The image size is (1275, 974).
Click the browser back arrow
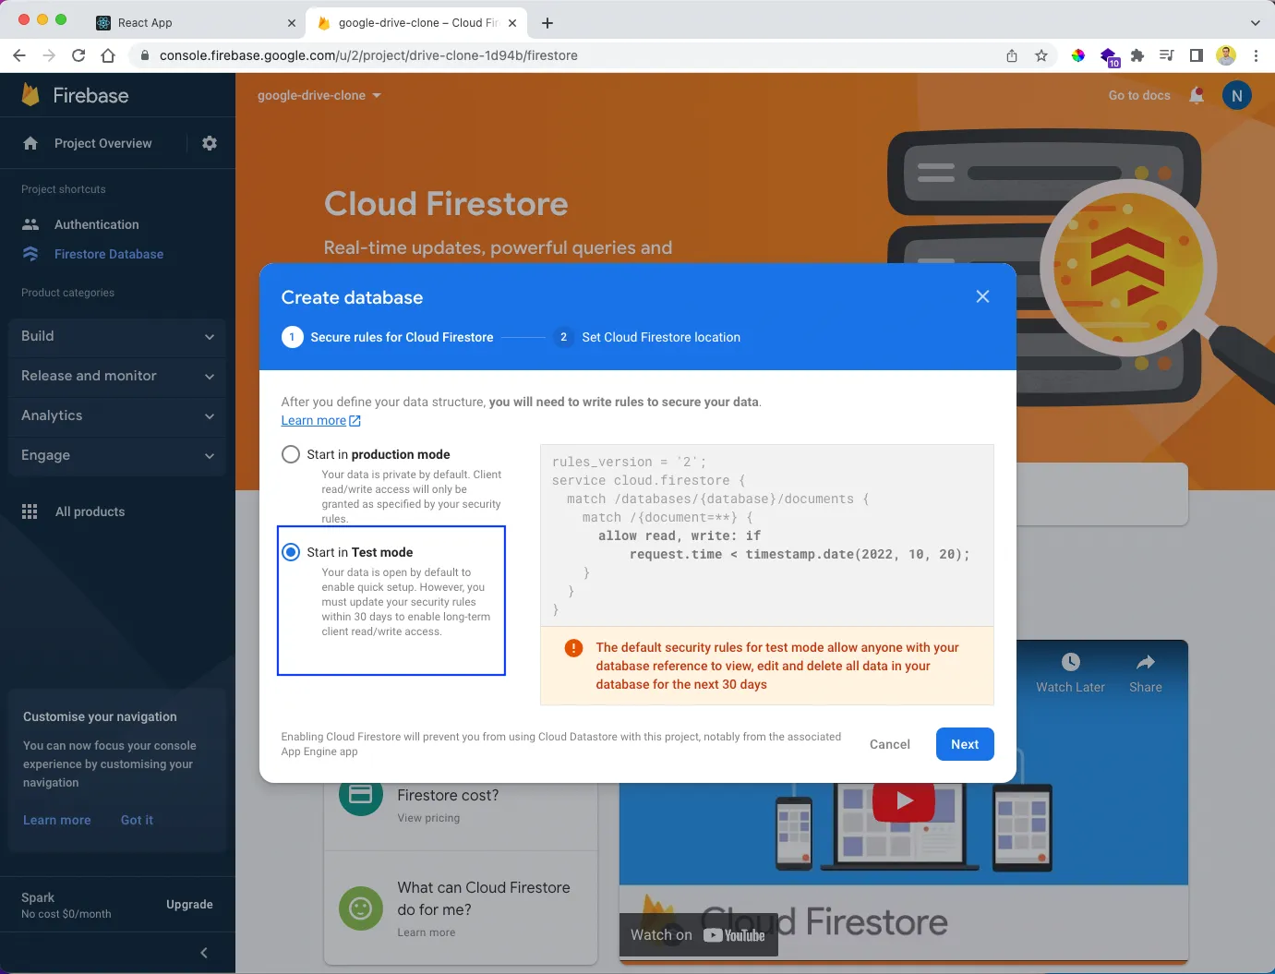point(19,55)
